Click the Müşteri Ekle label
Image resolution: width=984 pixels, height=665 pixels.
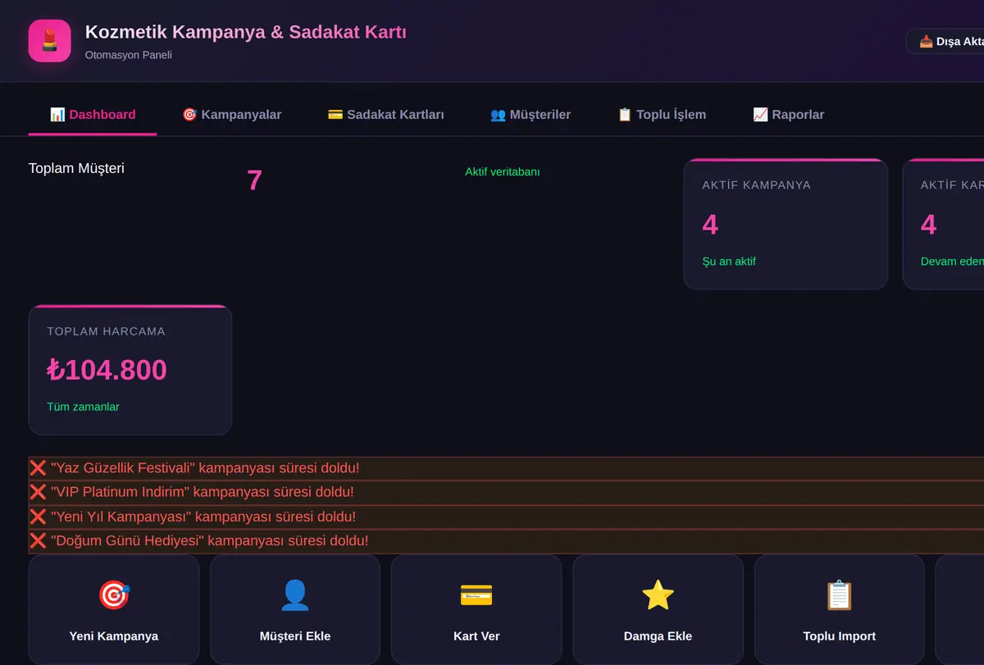click(x=295, y=636)
